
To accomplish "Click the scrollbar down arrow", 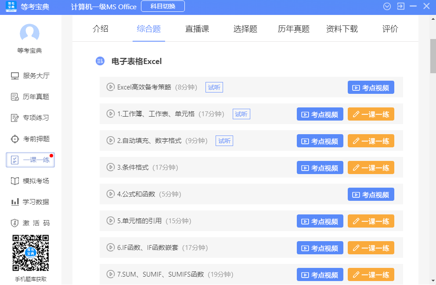I will coord(433,281).
